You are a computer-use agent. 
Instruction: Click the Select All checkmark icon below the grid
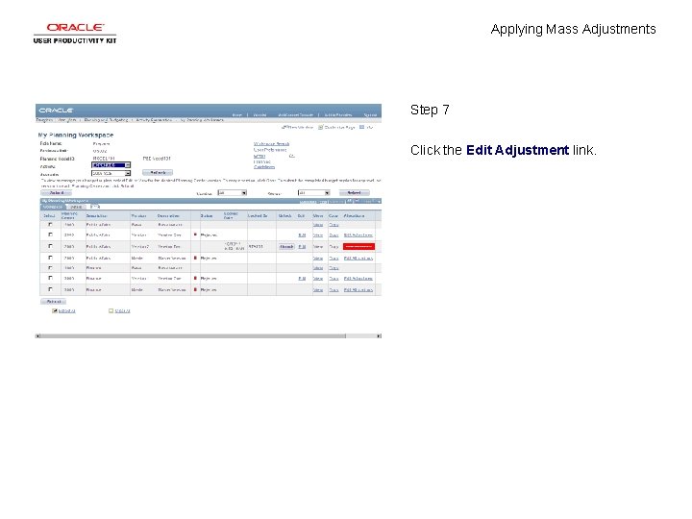[x=55, y=310]
